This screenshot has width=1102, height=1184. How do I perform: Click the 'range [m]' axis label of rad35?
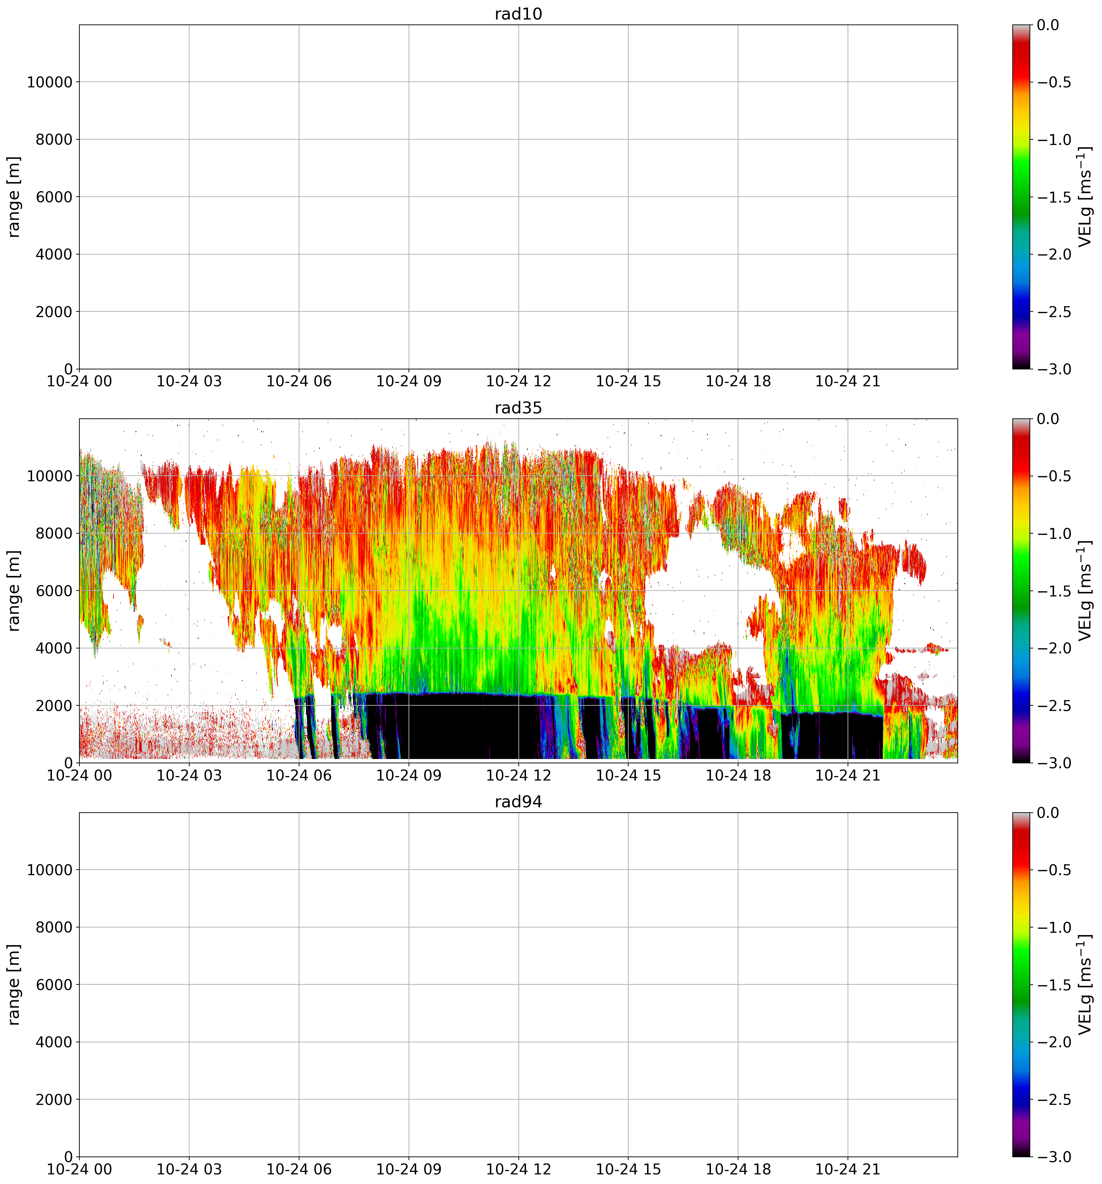click(x=14, y=590)
